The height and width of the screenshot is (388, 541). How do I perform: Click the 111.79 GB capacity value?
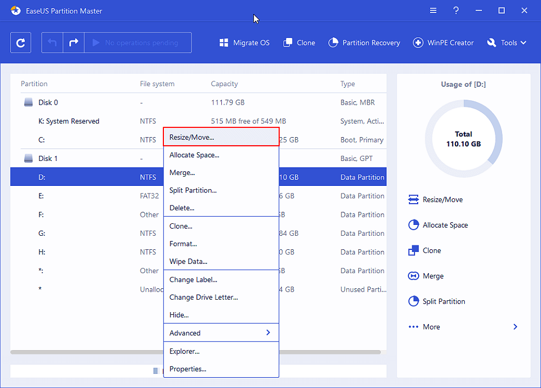point(228,102)
